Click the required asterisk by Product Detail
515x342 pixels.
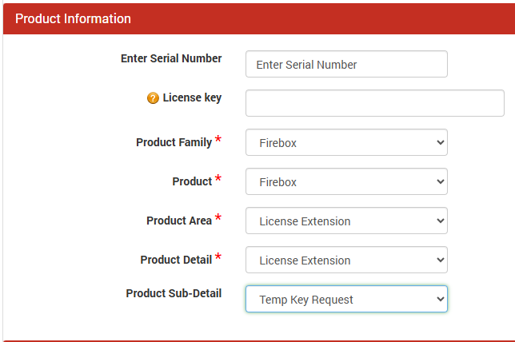[218, 258]
